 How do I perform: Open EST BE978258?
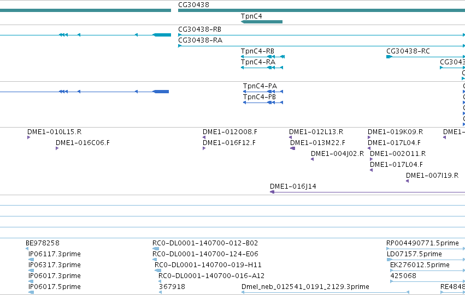click(43, 243)
